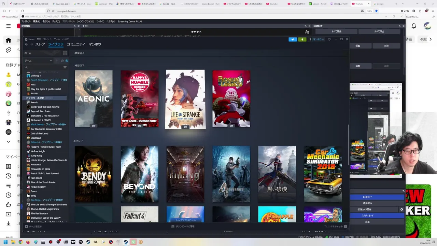Viewport: 437px width, 246px height.
Task: Open the ストア tab in Steam
Action: pos(40,44)
